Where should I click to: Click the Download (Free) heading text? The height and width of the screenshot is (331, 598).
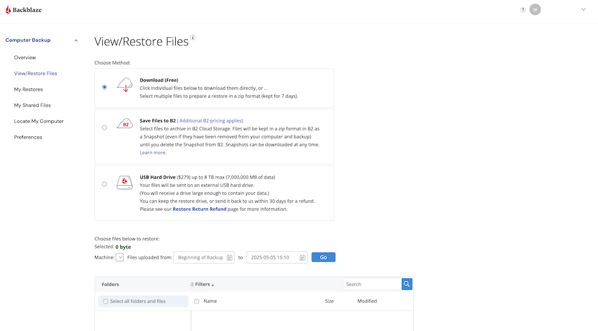coord(159,81)
